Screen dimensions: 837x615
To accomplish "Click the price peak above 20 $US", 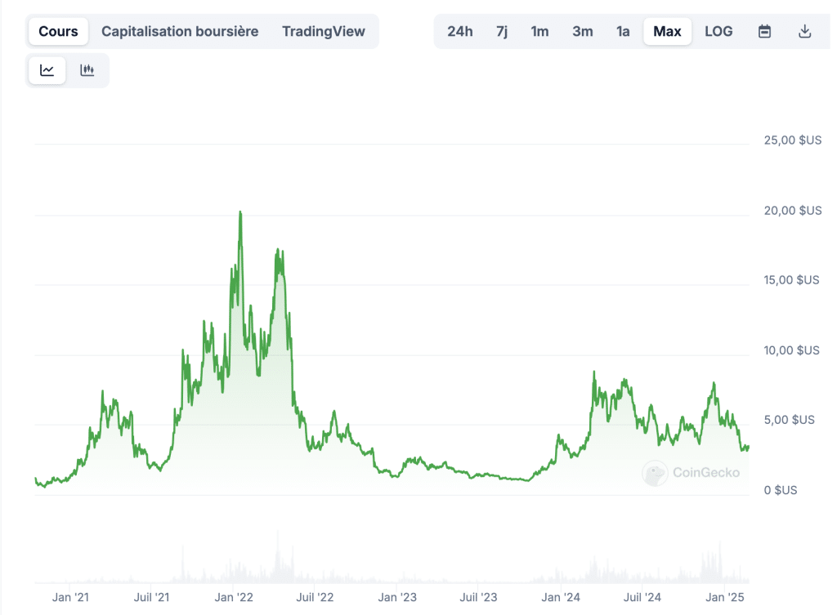I will click(240, 213).
